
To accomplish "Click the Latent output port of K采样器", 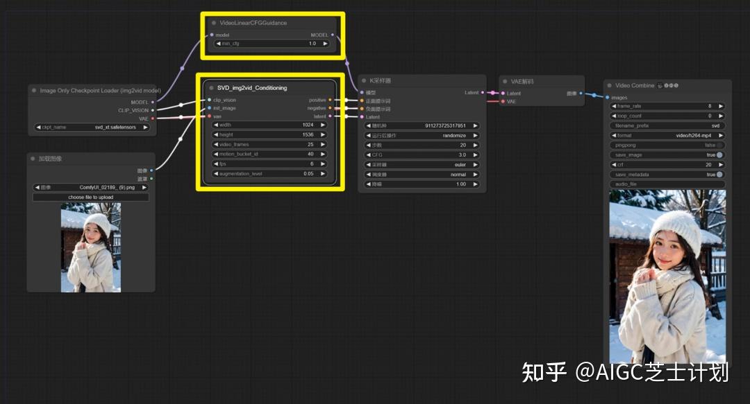I will 483,91.
